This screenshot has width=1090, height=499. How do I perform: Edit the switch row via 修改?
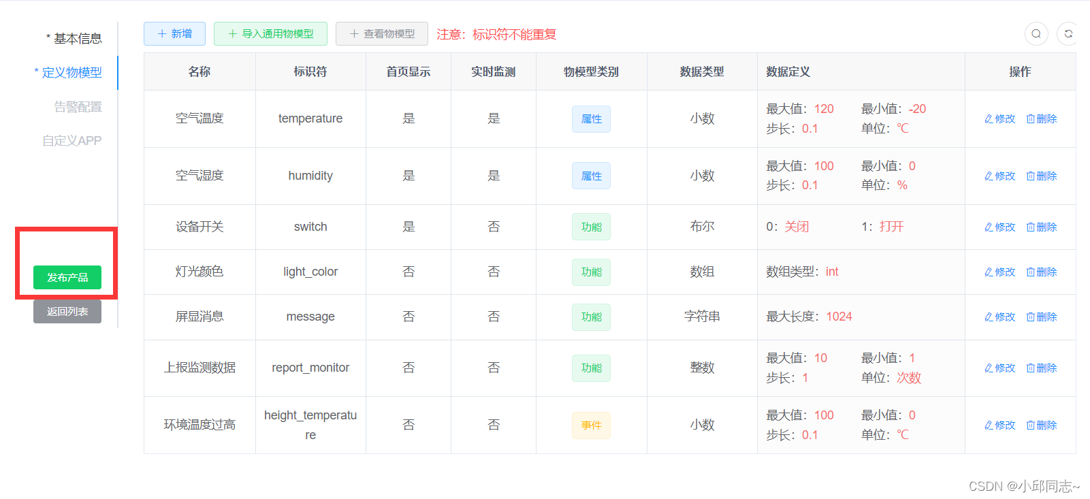click(999, 227)
